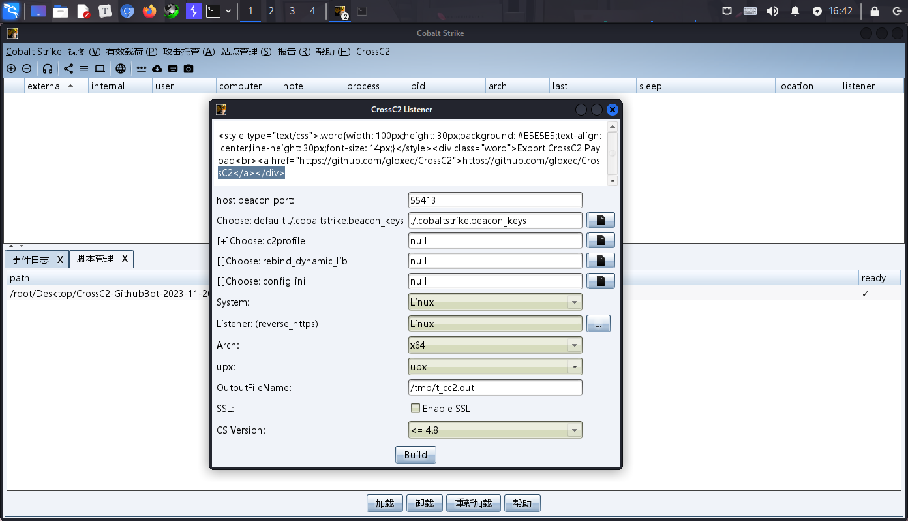Open Firefox from the top panel

pyautogui.click(x=149, y=11)
